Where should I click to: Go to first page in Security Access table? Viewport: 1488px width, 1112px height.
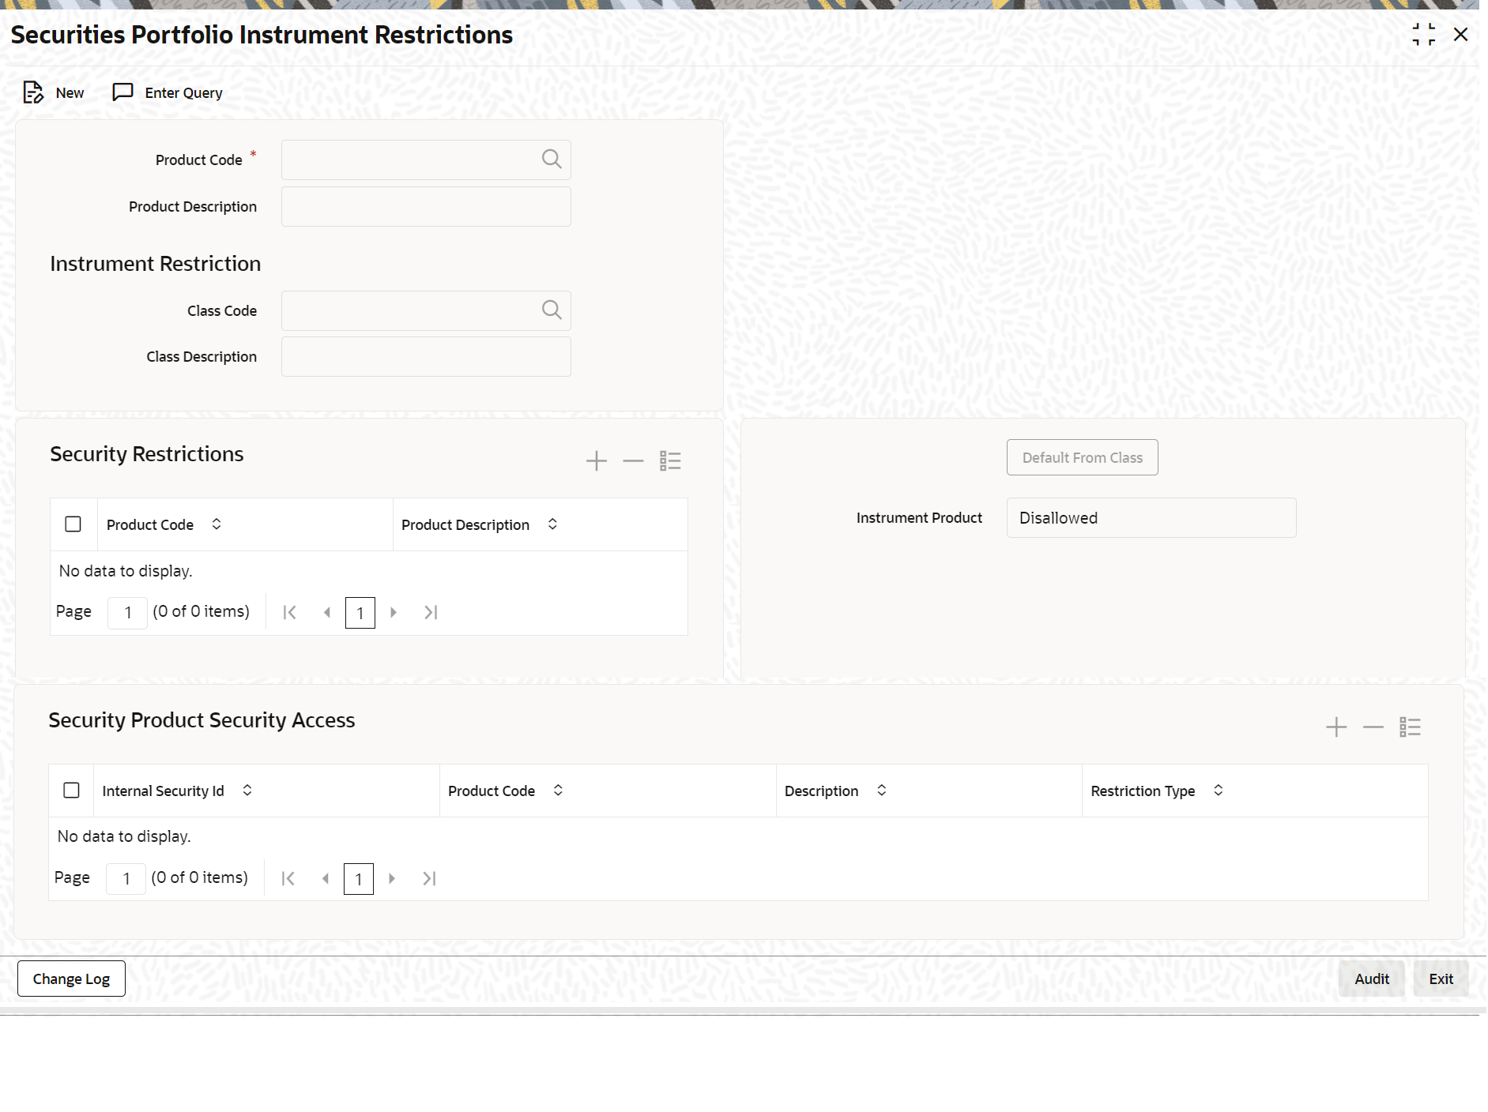click(x=288, y=878)
